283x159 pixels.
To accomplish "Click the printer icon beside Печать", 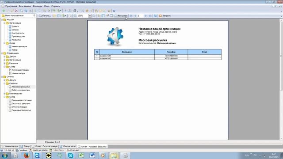I will (x=40, y=16).
